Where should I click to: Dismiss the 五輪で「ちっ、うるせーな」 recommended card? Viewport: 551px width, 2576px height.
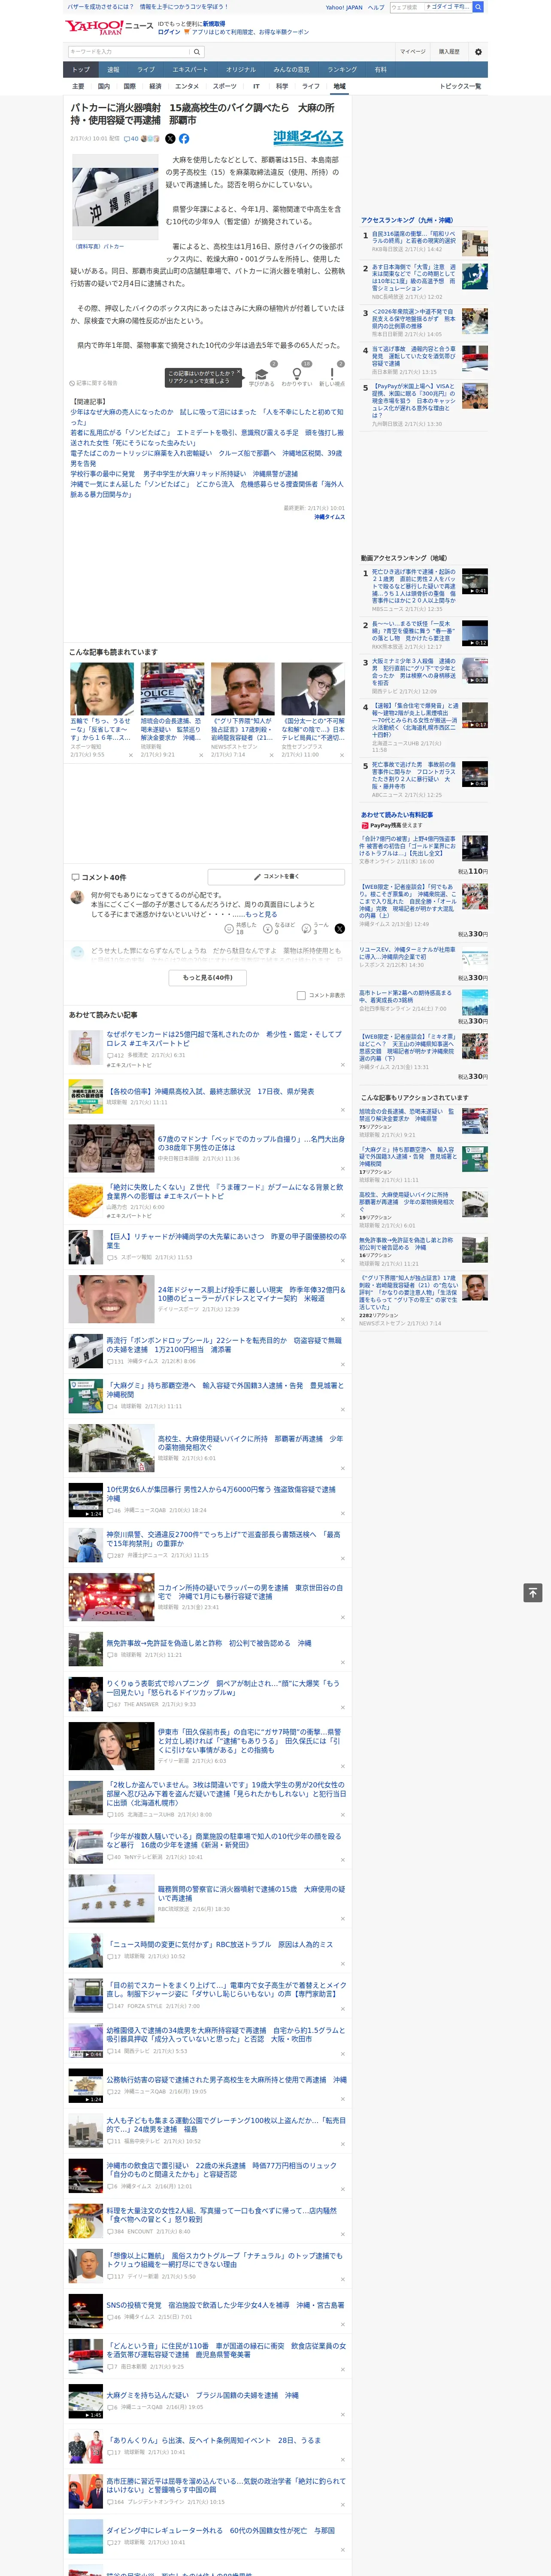click(130, 755)
